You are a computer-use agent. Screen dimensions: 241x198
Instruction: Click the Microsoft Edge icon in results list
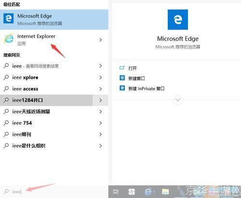[8, 19]
